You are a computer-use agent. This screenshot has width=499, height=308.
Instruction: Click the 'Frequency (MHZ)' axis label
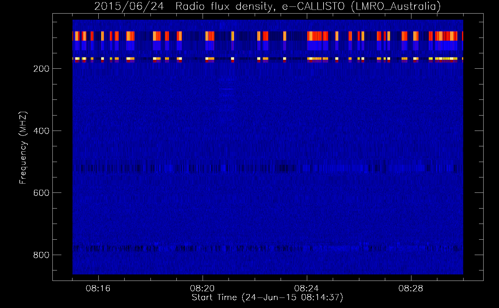(x=23, y=148)
